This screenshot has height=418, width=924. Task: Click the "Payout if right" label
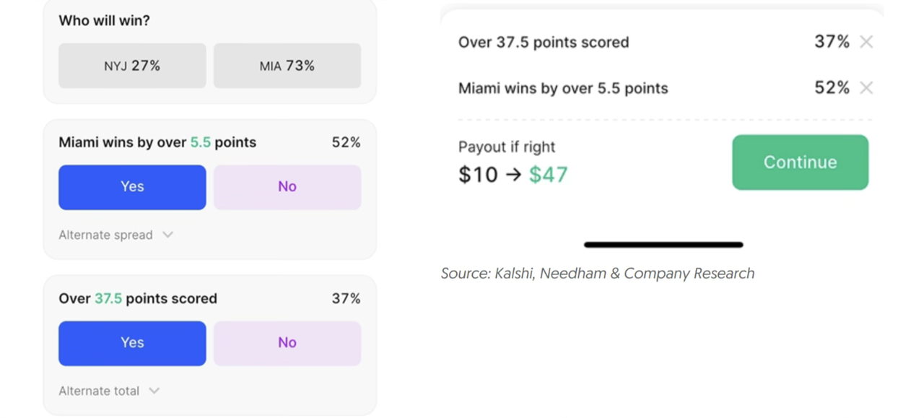(507, 147)
